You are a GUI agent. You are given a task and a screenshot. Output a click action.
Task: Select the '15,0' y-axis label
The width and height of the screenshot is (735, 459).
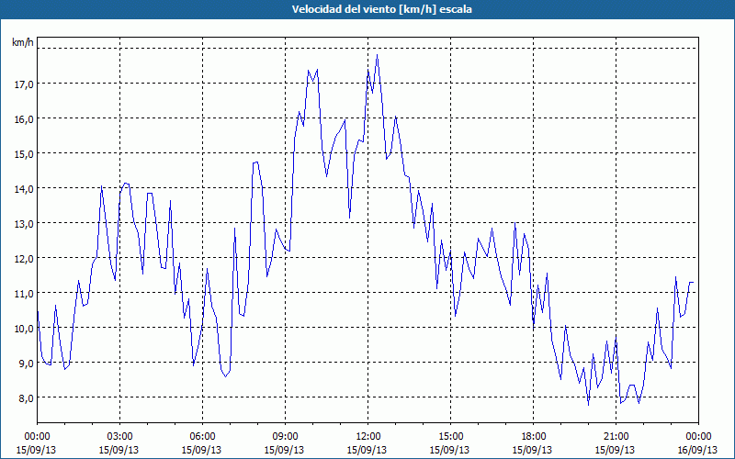coord(24,154)
